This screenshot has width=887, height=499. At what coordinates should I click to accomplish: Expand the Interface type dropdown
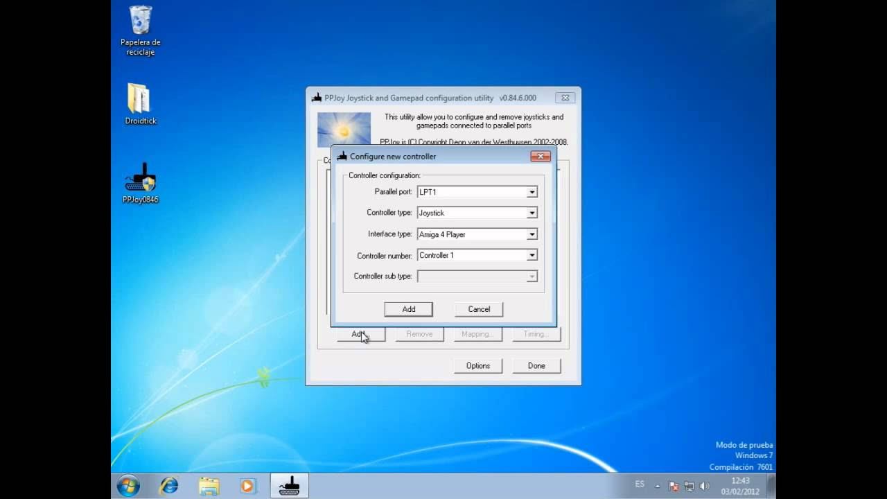click(x=532, y=234)
